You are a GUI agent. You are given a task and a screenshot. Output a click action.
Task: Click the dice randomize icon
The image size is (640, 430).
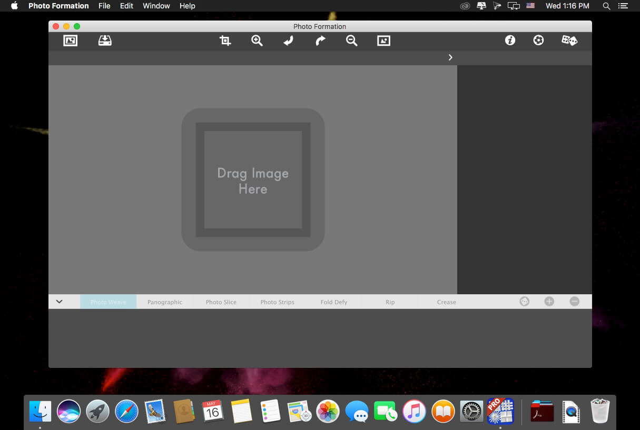[569, 41]
